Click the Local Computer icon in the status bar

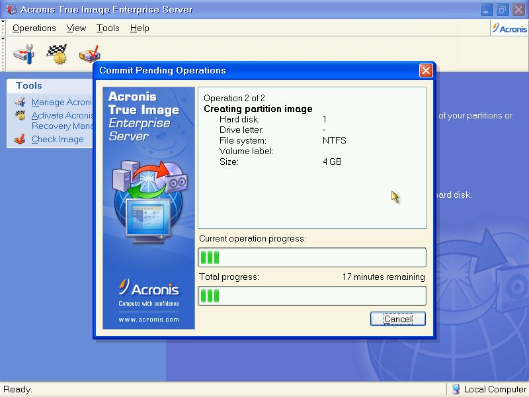pyautogui.click(x=456, y=389)
